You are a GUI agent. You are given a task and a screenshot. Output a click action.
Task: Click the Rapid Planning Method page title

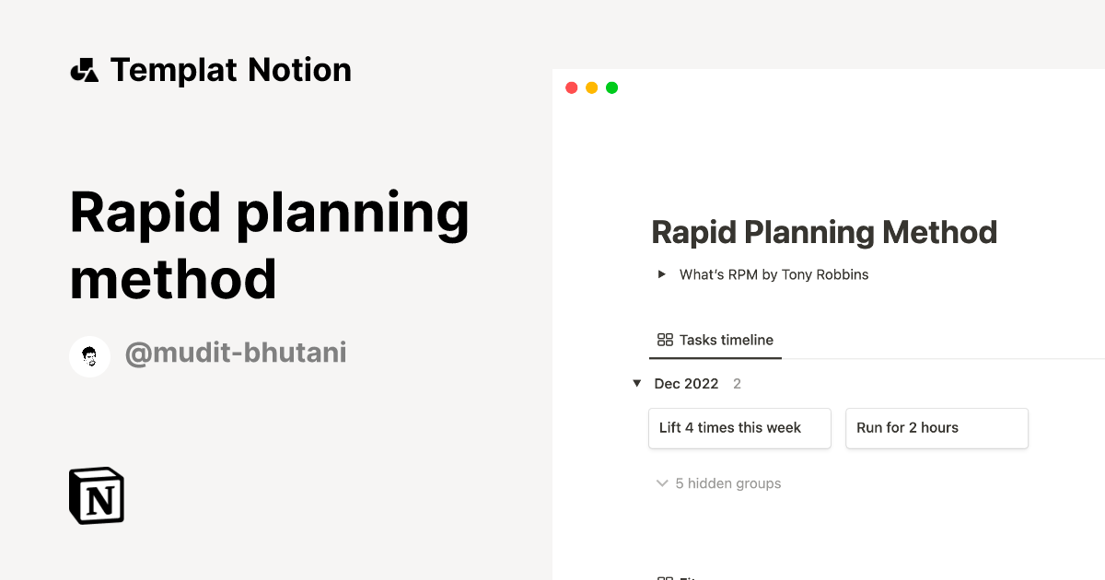click(x=823, y=232)
